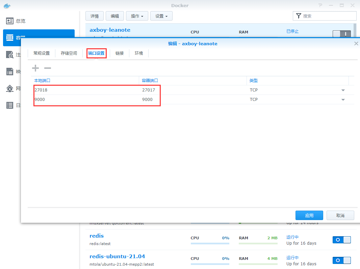
Task: Click the plus icon to add port
Action: click(x=35, y=69)
